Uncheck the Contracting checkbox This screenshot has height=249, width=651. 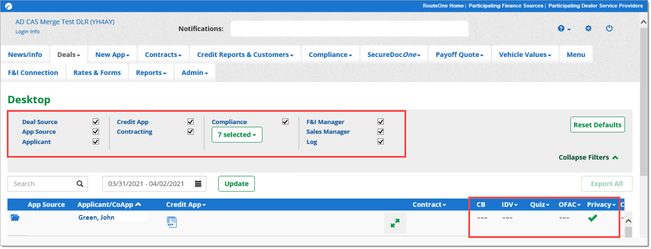(190, 131)
